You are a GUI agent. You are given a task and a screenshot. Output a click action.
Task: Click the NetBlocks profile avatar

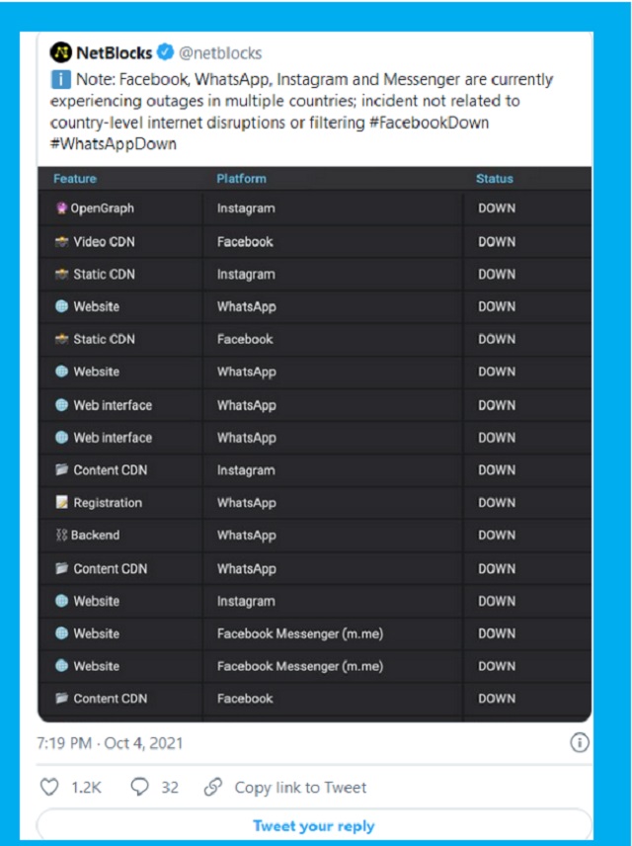(x=61, y=52)
